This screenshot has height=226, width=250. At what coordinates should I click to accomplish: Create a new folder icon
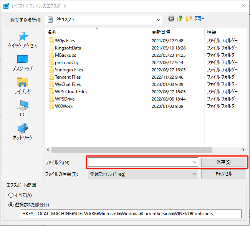189,19
